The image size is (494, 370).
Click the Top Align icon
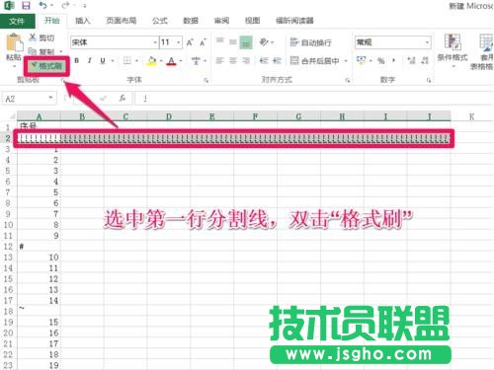tap(219, 41)
